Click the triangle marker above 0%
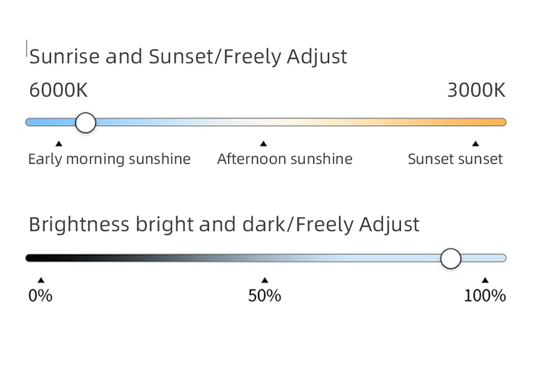The image size is (534, 373). (x=41, y=280)
